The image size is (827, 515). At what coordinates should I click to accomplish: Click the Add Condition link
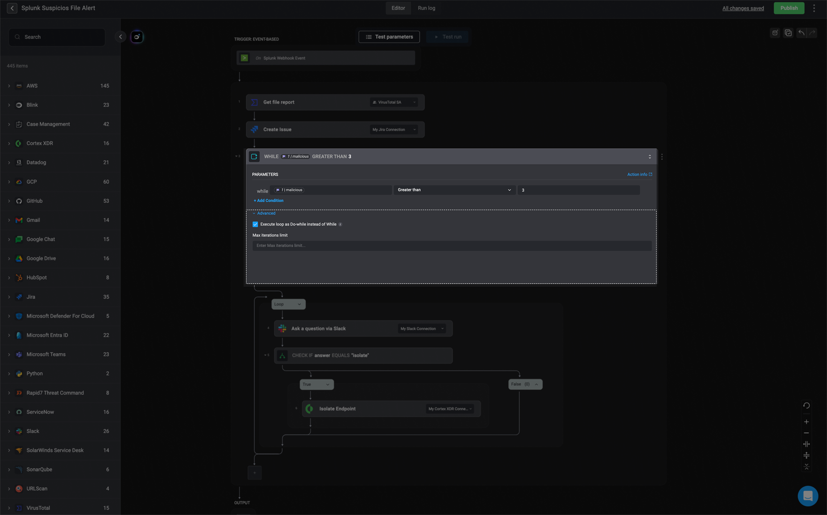click(268, 201)
